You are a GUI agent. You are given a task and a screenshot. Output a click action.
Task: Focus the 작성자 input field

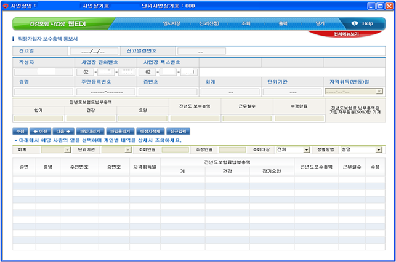(x=44, y=72)
